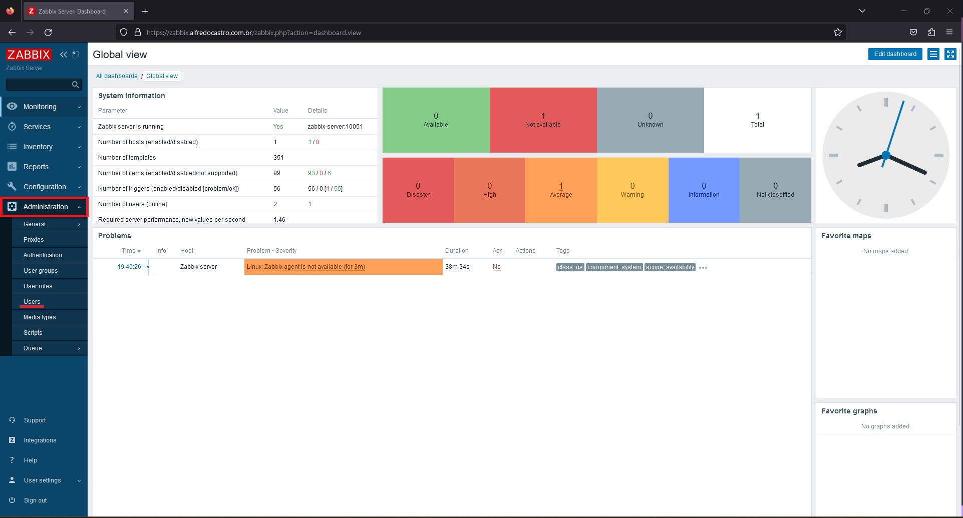
Task: Click the Inventory list icon
Action: 12,146
